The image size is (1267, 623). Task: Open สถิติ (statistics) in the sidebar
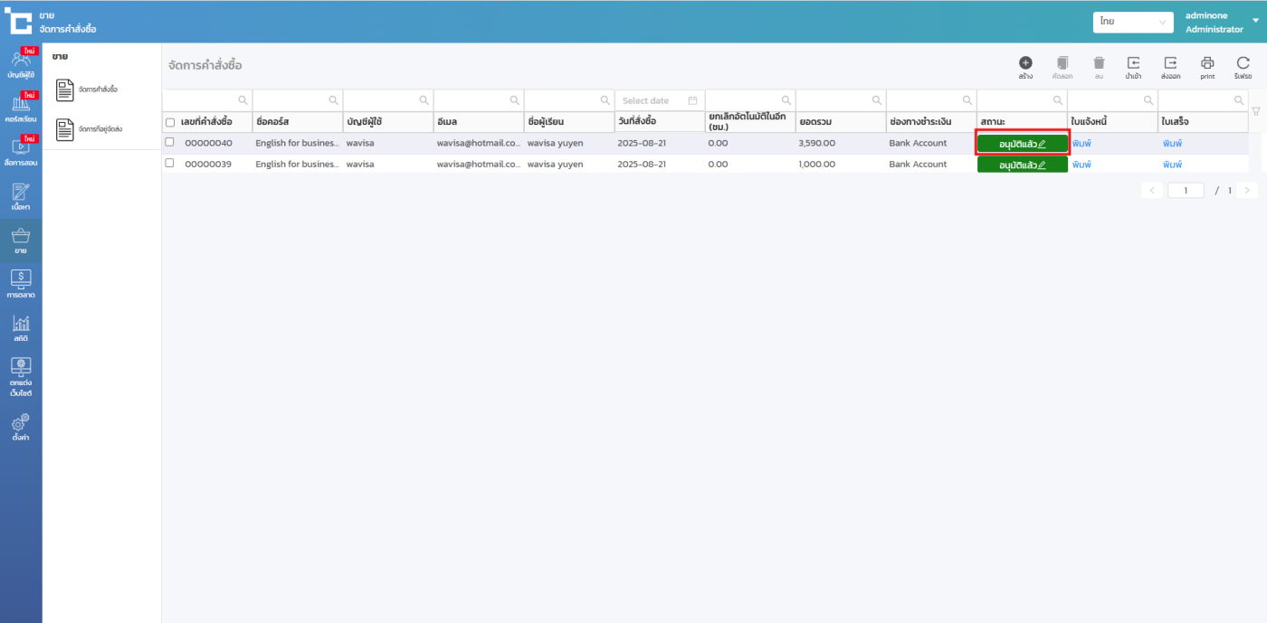coord(21,328)
